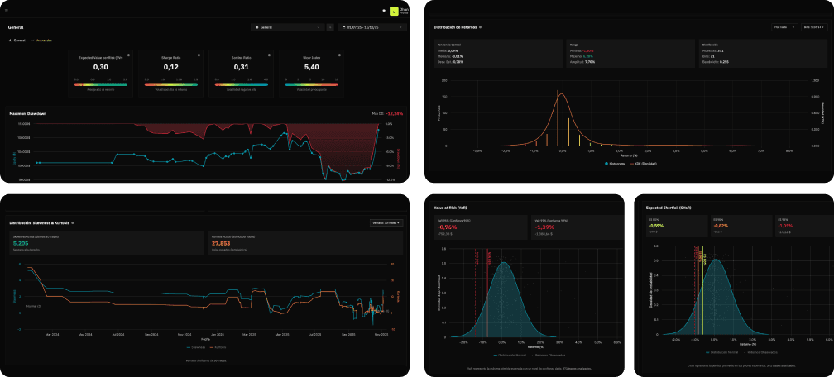The height and width of the screenshot is (377, 834).
Task: Click the theme indicator dot beside avatar
Action: click(x=384, y=11)
